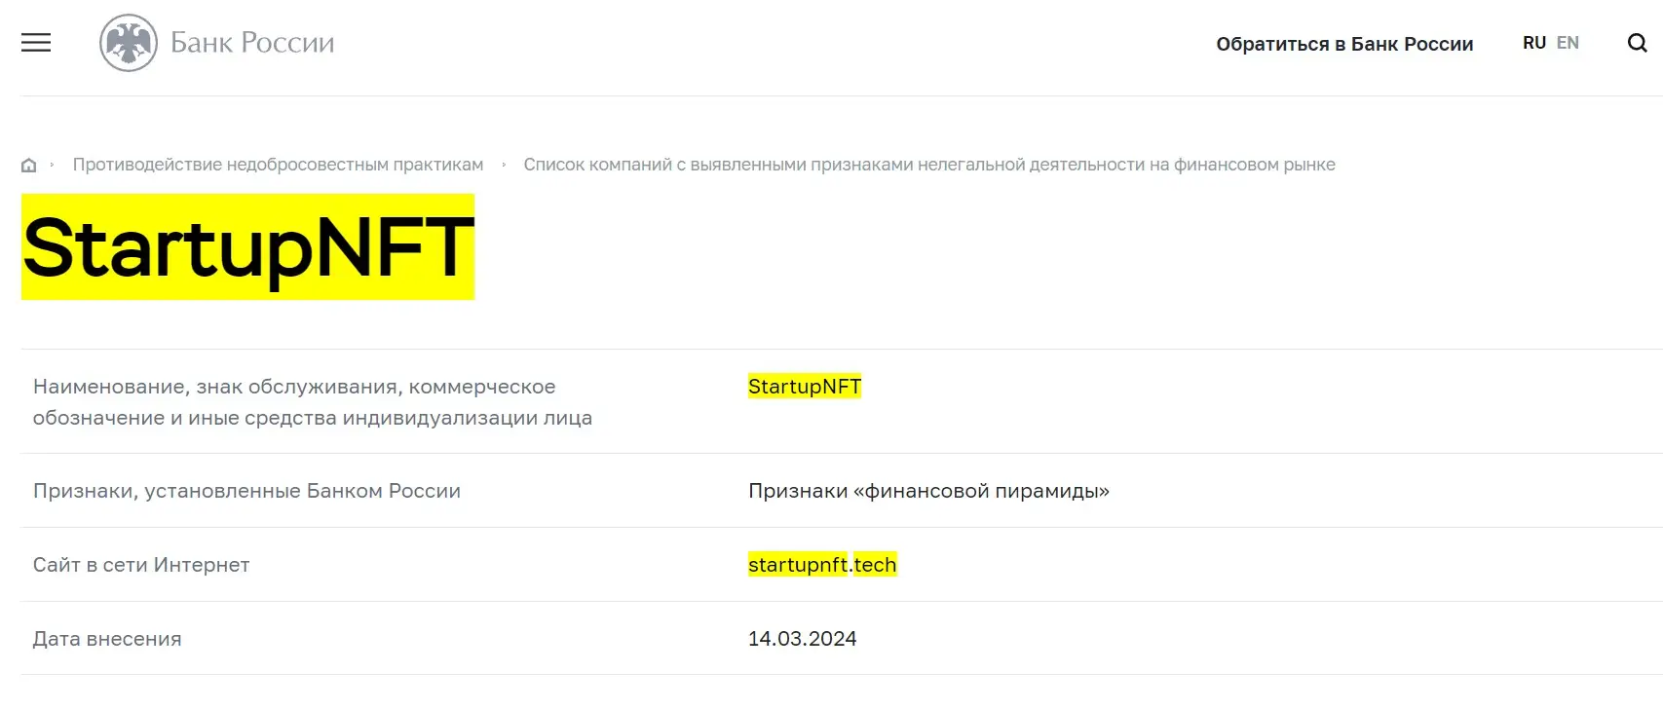This screenshot has width=1663, height=709.
Task: Visit the highlighted startupnft.tech website link
Action: pos(823,564)
